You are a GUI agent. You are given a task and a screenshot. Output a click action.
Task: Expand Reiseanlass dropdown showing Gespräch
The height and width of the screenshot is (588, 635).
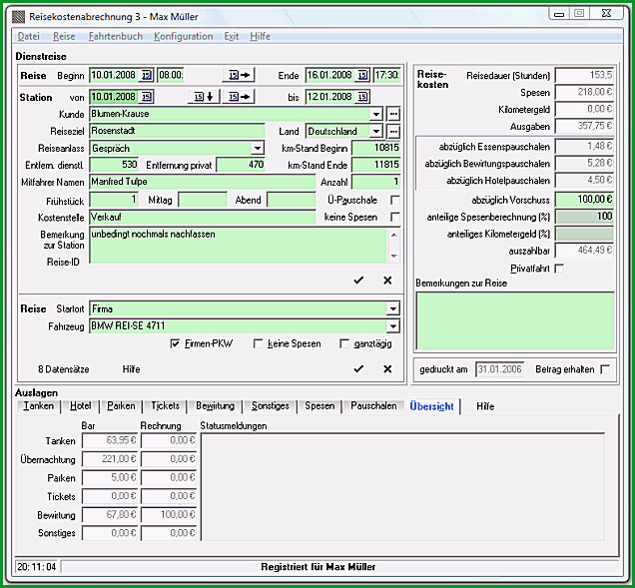pyautogui.click(x=258, y=148)
